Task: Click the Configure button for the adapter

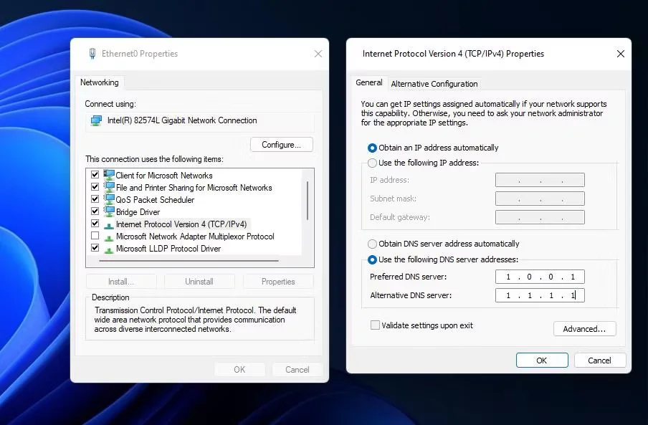Action: pos(281,144)
